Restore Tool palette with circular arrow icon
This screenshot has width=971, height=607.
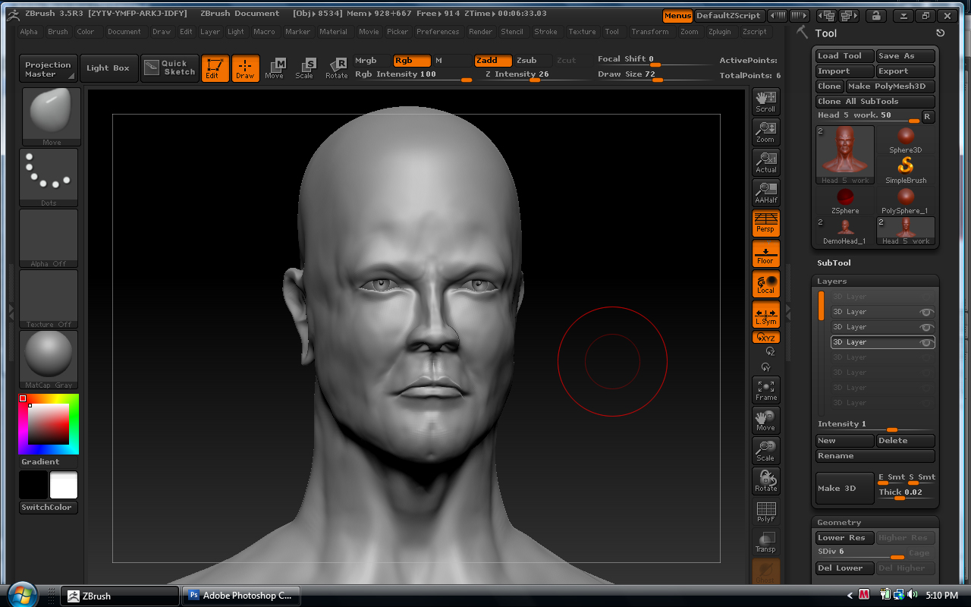pos(941,33)
